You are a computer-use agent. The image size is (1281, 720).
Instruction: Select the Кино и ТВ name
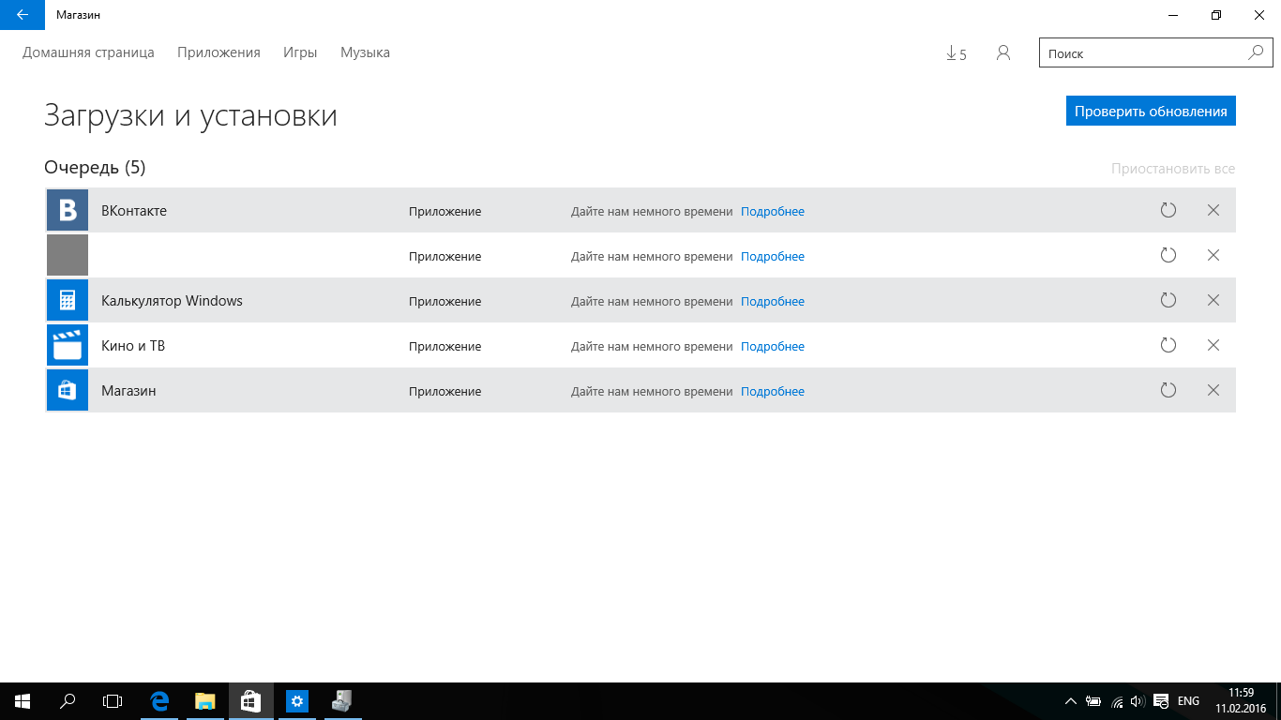133,346
